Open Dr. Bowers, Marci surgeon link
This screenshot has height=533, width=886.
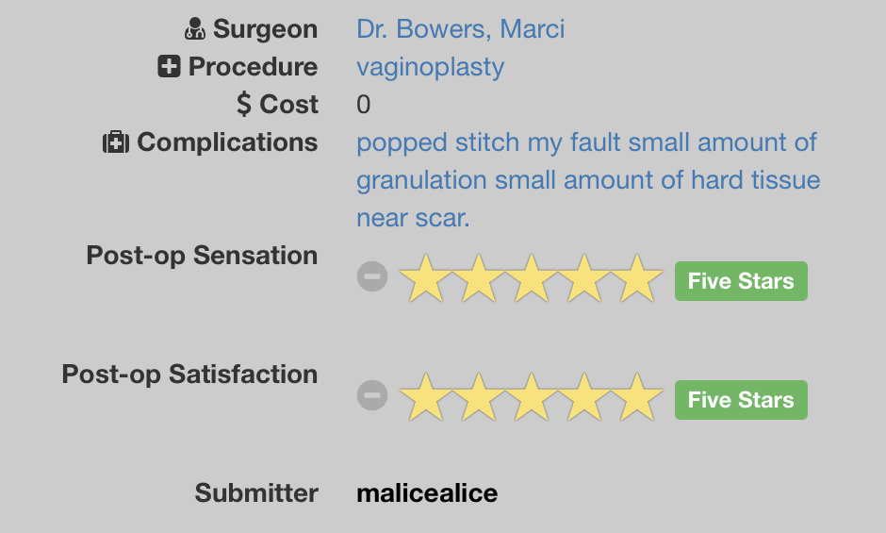click(x=460, y=29)
